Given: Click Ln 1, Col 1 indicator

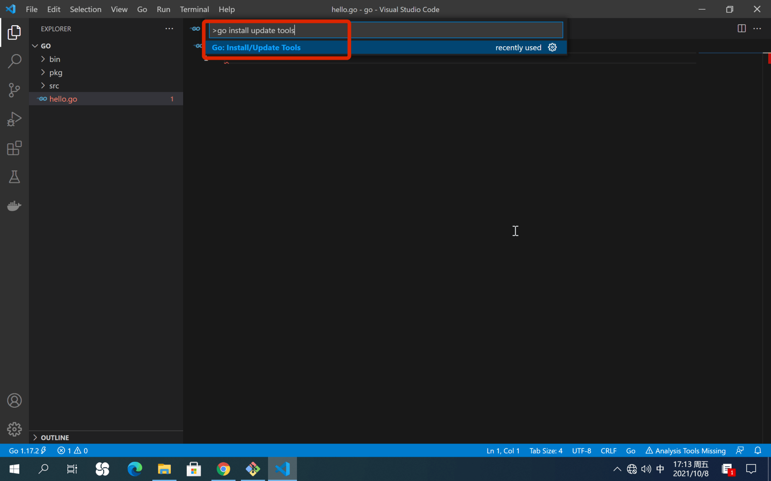Looking at the screenshot, I should pyautogui.click(x=503, y=450).
